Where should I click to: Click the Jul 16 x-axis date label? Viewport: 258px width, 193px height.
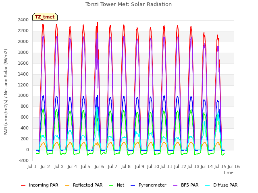(234, 166)
